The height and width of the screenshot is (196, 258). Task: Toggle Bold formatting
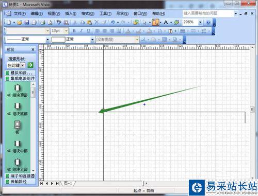point(74,31)
